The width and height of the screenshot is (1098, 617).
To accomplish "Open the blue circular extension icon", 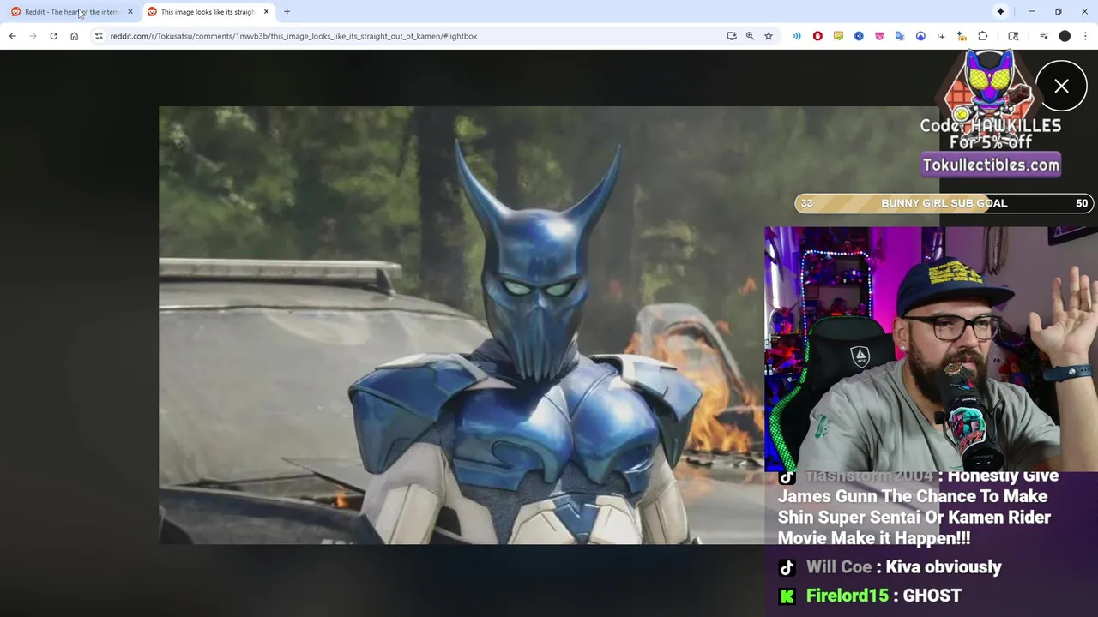I will pos(859,36).
